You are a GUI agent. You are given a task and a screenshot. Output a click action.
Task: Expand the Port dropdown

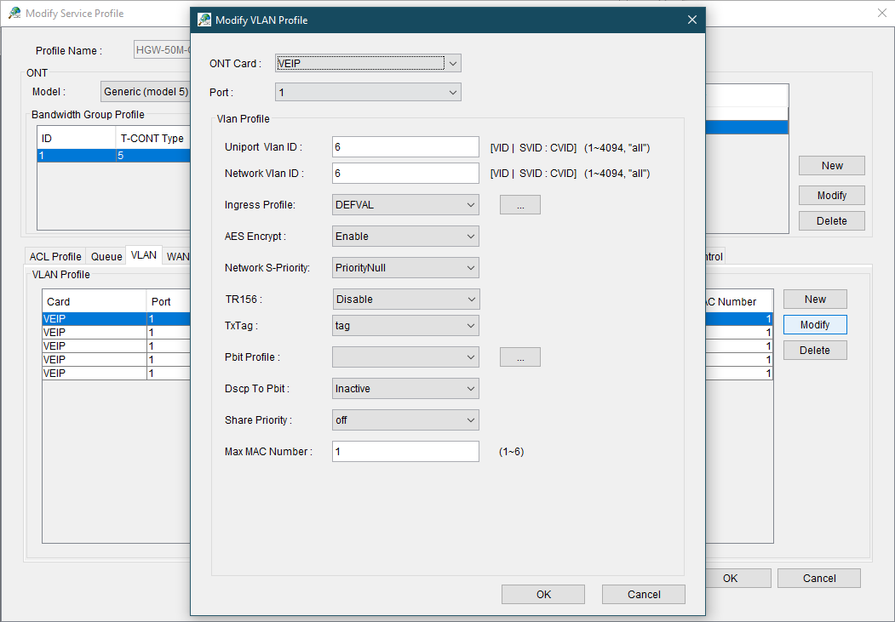click(368, 92)
